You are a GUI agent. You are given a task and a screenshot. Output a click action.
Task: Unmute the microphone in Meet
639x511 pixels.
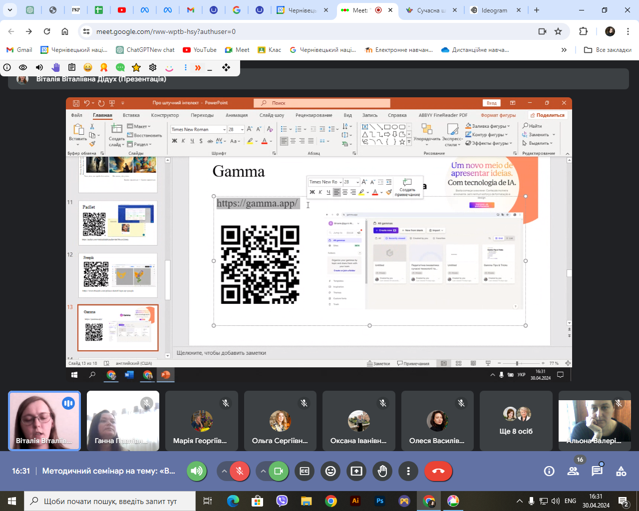click(240, 471)
